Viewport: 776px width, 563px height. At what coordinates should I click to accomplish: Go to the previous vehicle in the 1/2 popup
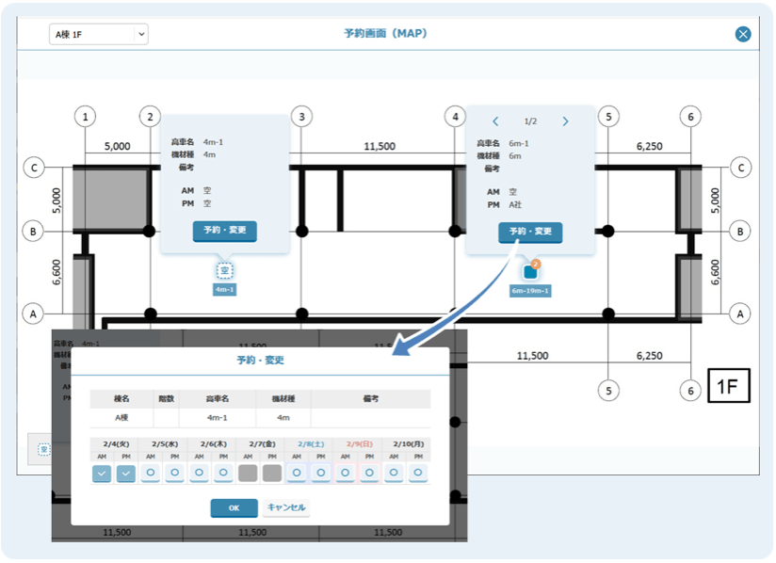point(495,121)
